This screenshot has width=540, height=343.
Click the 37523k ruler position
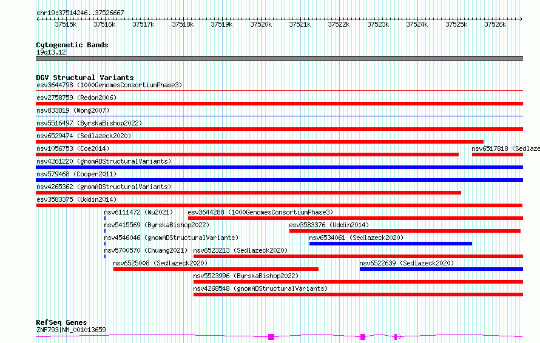(x=378, y=24)
